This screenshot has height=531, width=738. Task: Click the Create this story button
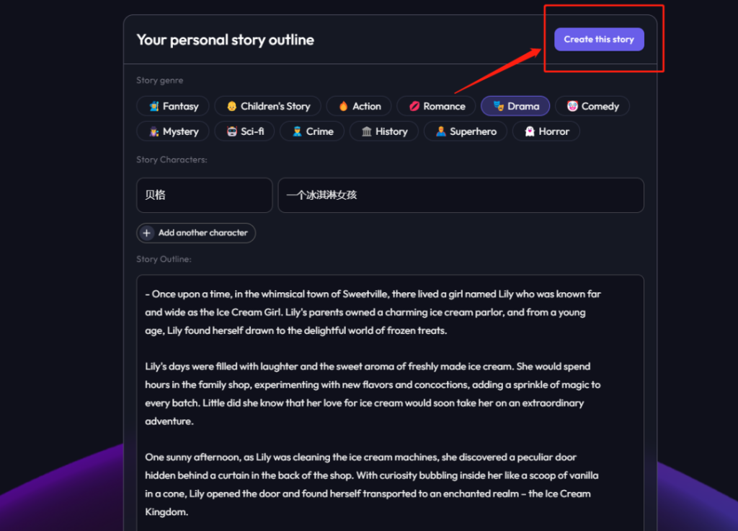tap(599, 40)
